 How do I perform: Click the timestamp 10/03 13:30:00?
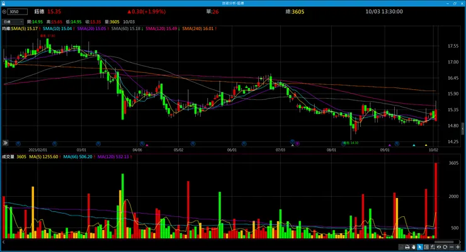coord(384,11)
